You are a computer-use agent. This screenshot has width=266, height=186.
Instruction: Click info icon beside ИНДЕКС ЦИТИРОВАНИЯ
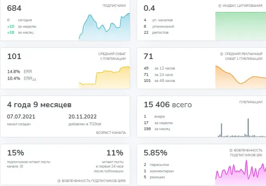point(220,6)
